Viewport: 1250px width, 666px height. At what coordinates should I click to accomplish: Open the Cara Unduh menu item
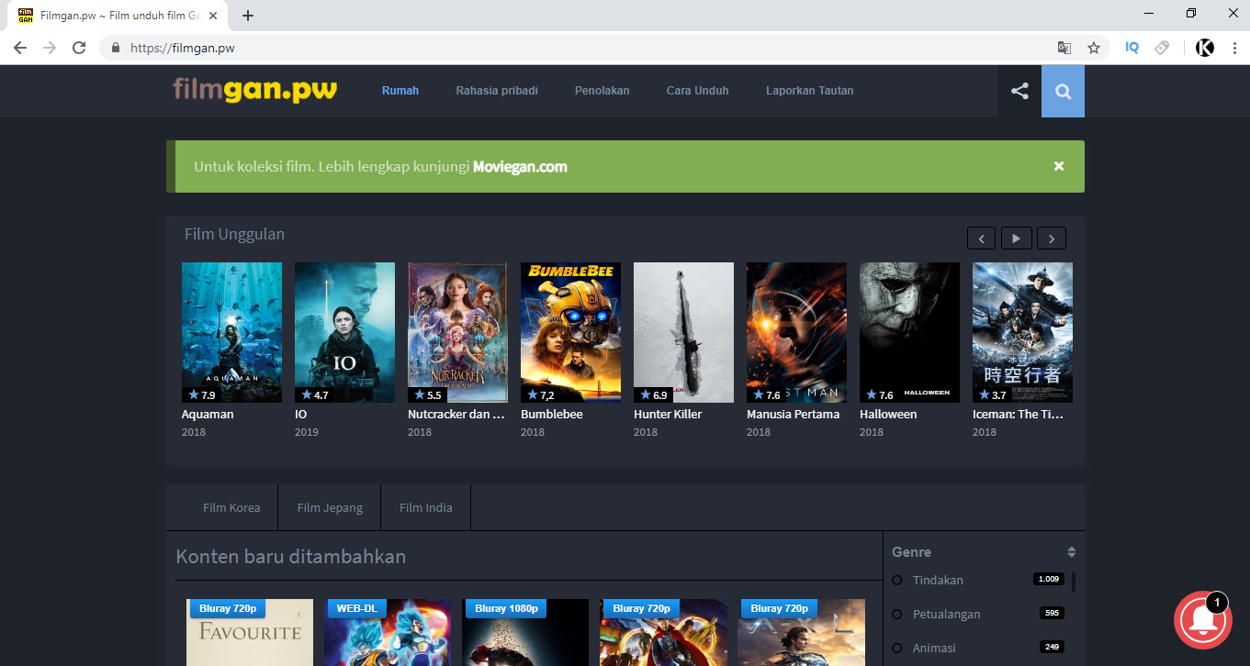coord(697,91)
